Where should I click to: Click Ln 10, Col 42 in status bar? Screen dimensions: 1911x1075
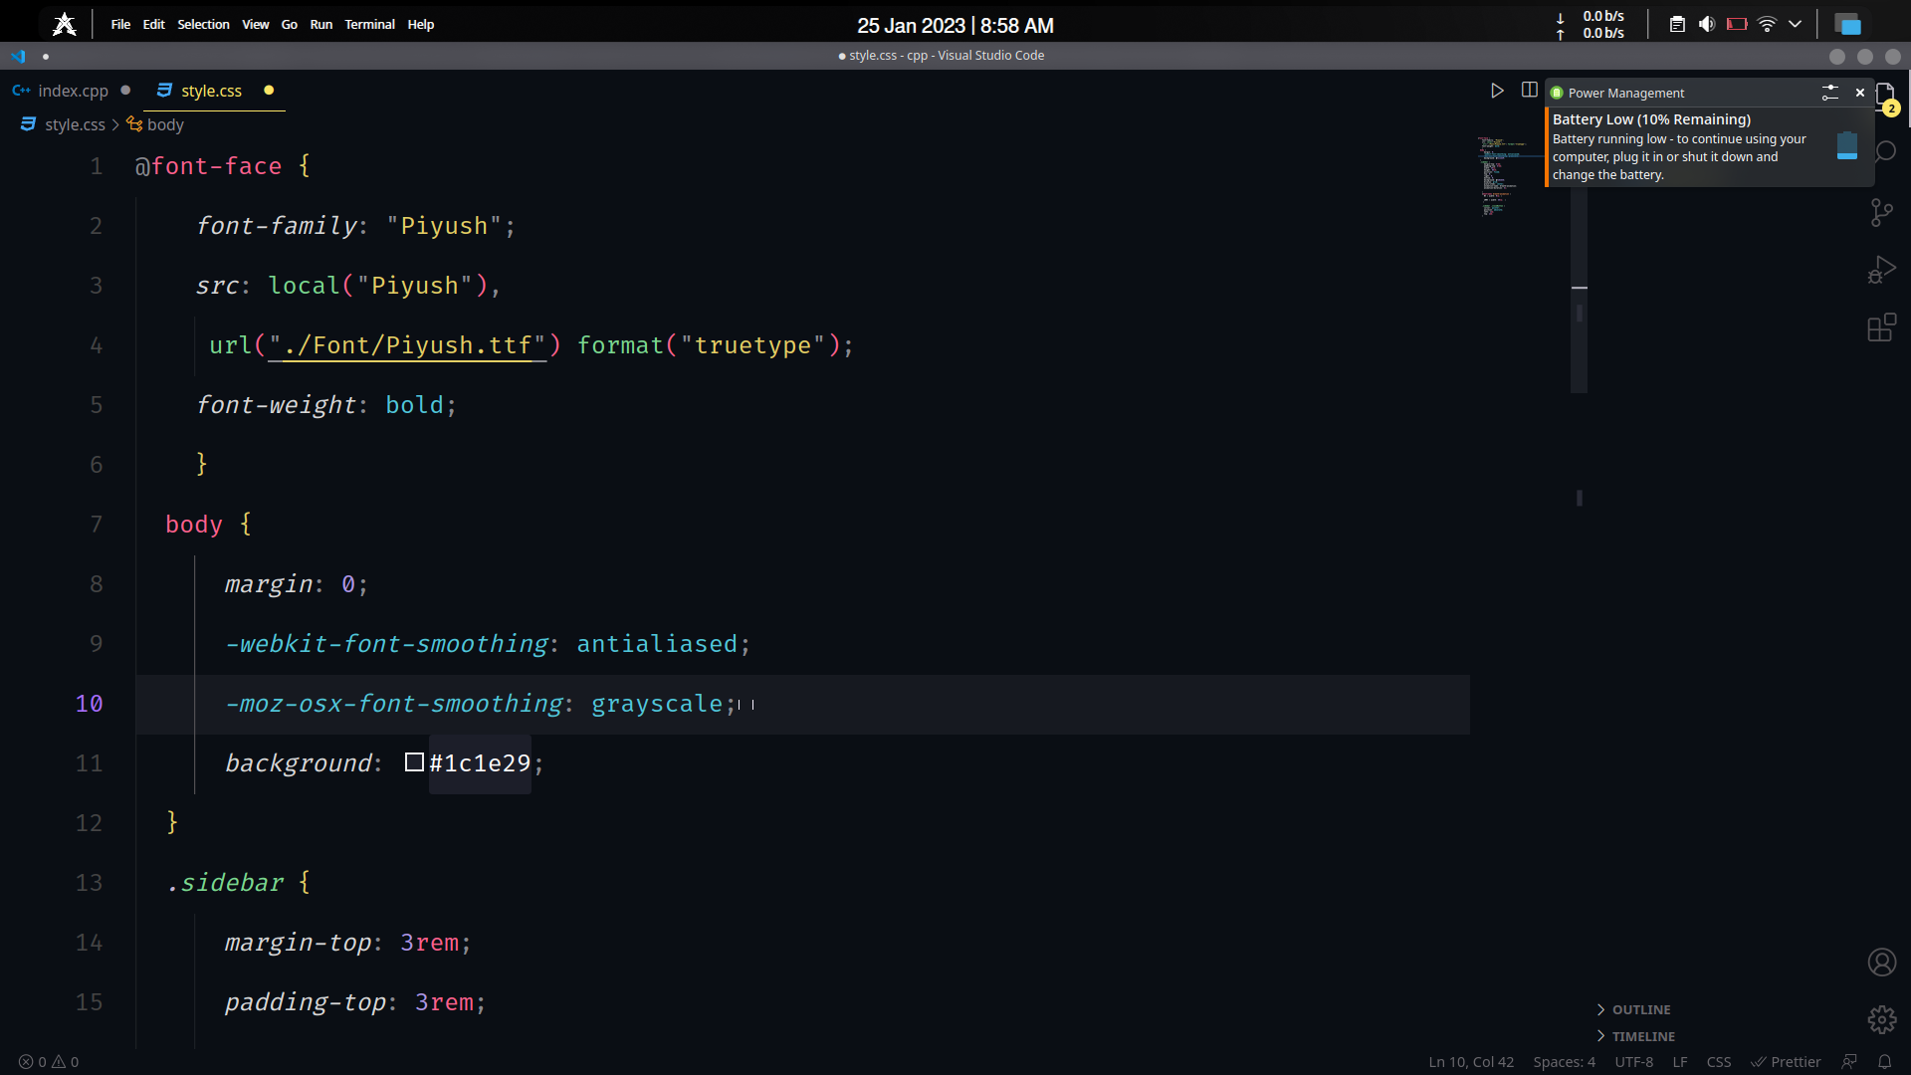coord(1471,1062)
